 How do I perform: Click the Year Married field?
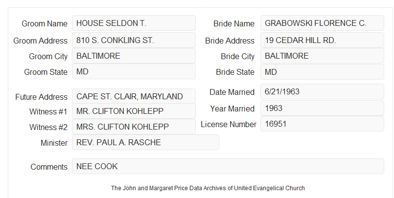pos(322,108)
